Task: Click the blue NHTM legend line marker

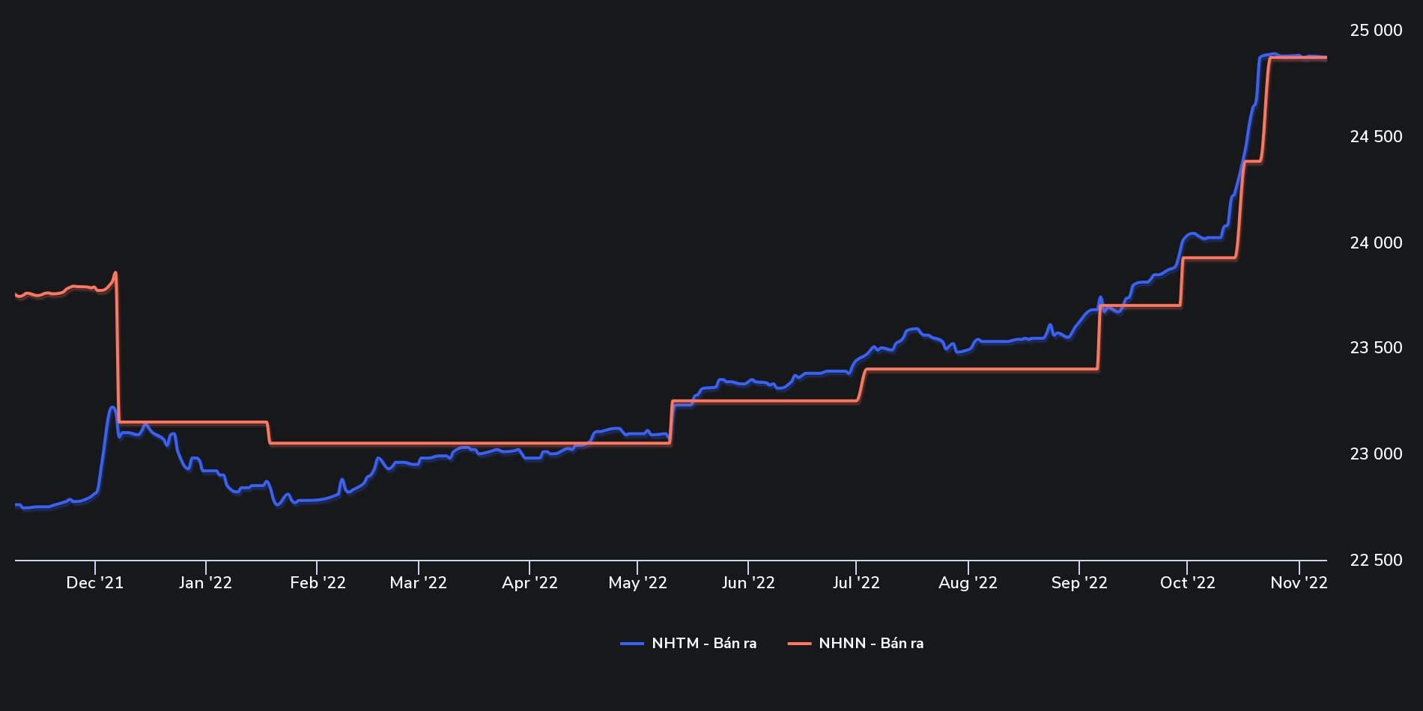Action: coord(632,644)
